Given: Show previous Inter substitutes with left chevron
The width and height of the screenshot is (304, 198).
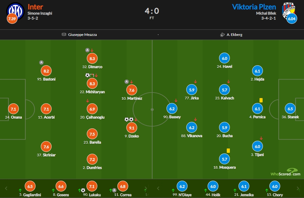Looking at the screenshot, I should coord(6,188).
